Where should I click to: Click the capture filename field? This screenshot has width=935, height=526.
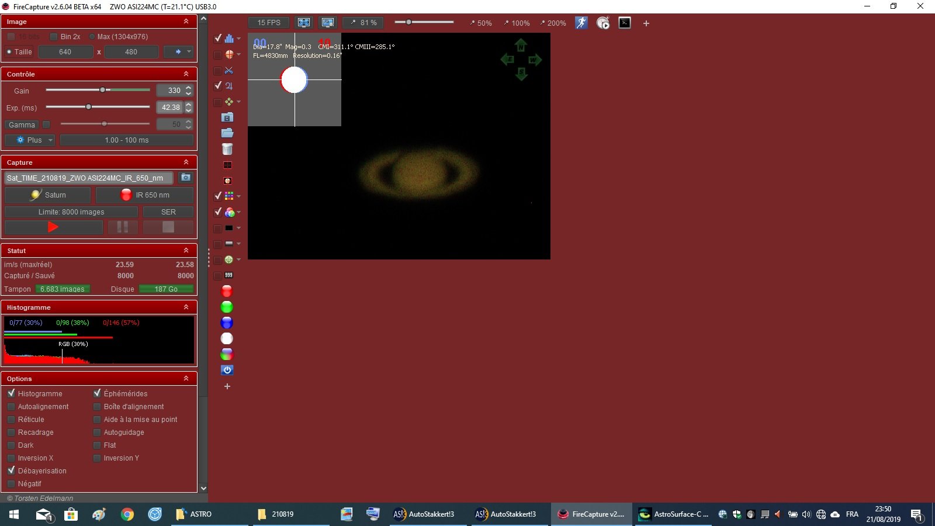tap(88, 178)
